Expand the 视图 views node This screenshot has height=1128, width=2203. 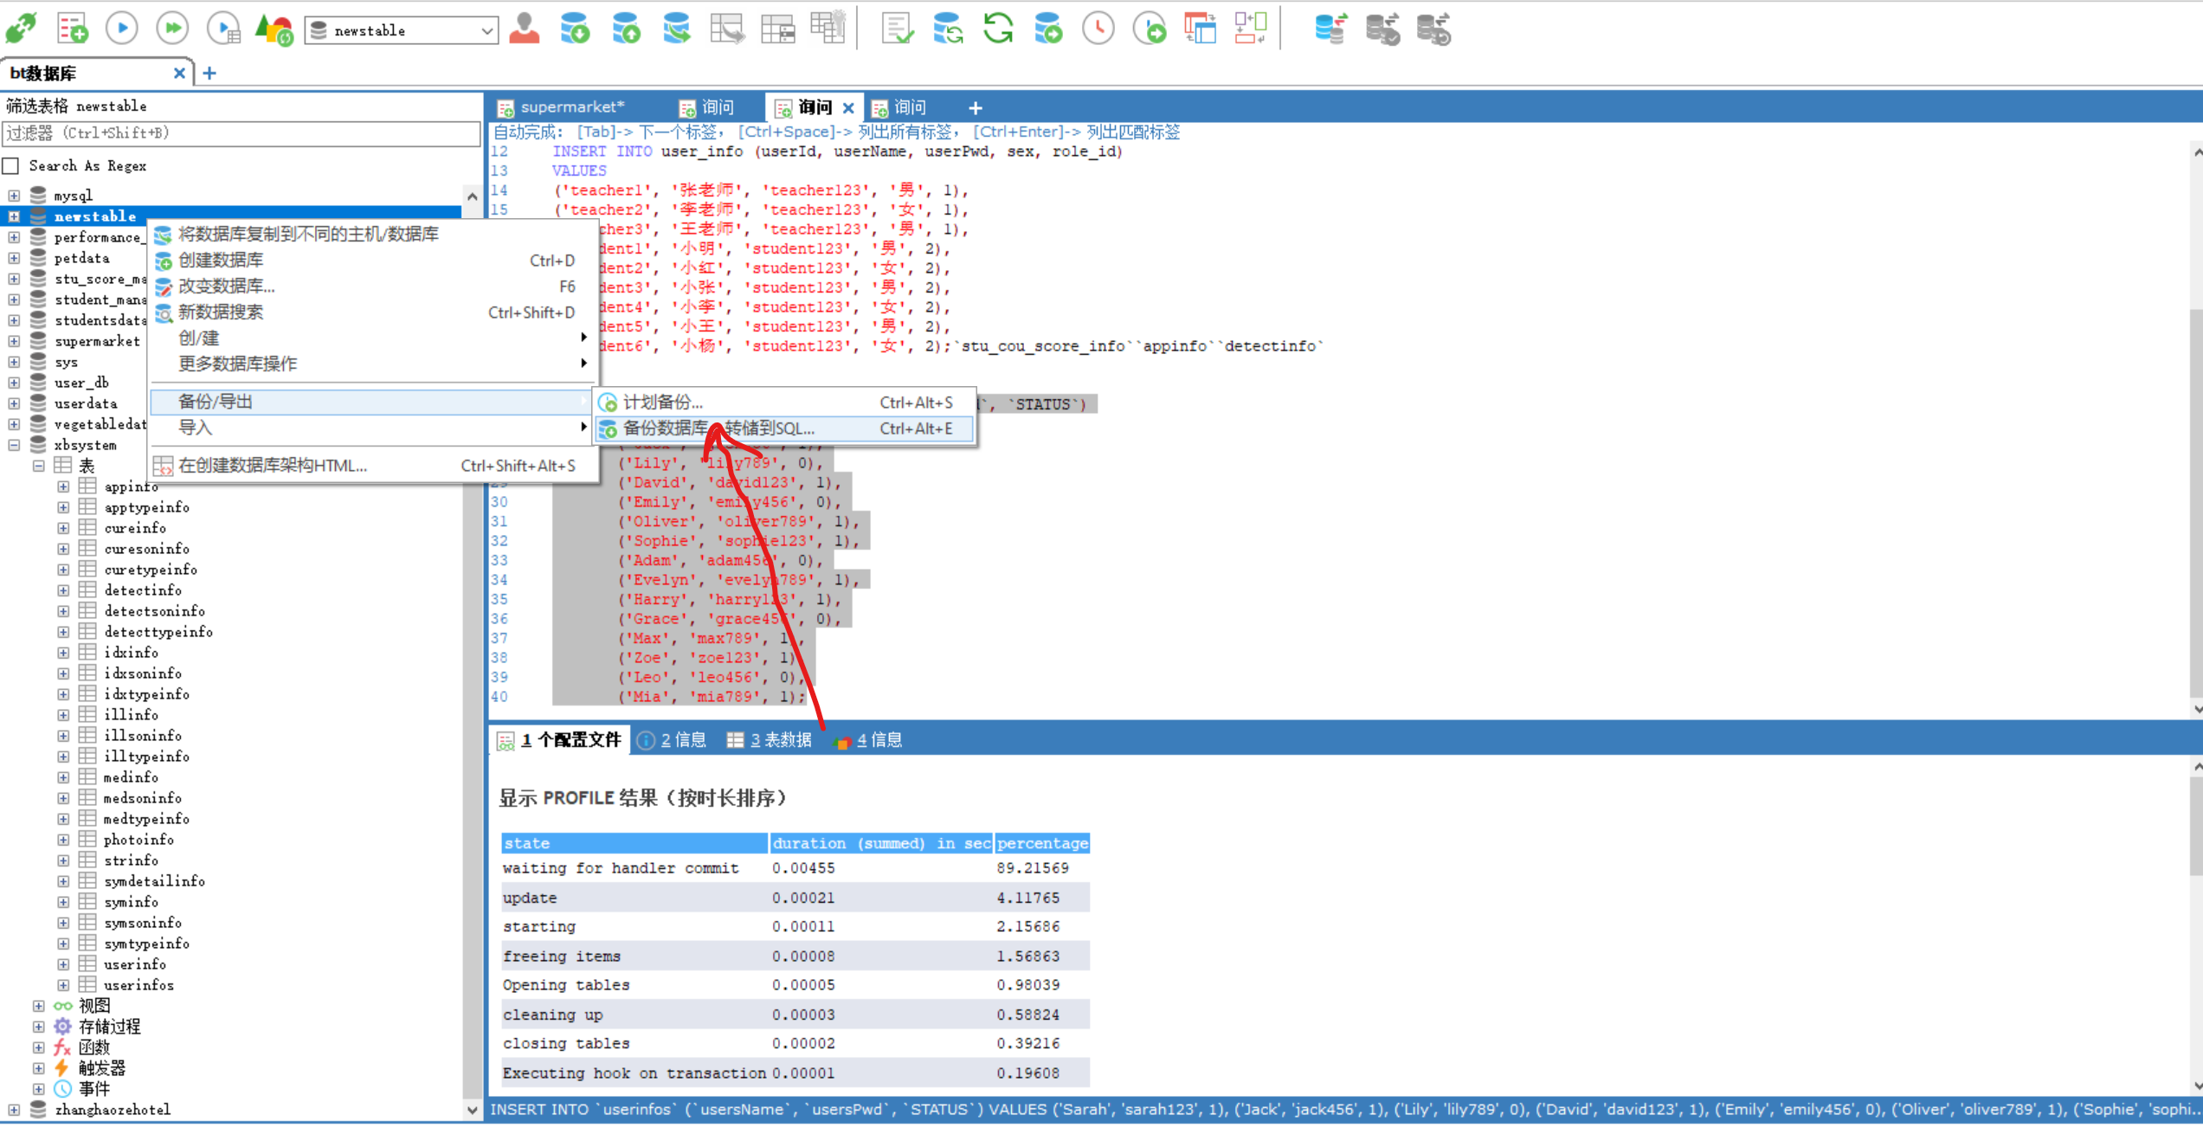38,1006
